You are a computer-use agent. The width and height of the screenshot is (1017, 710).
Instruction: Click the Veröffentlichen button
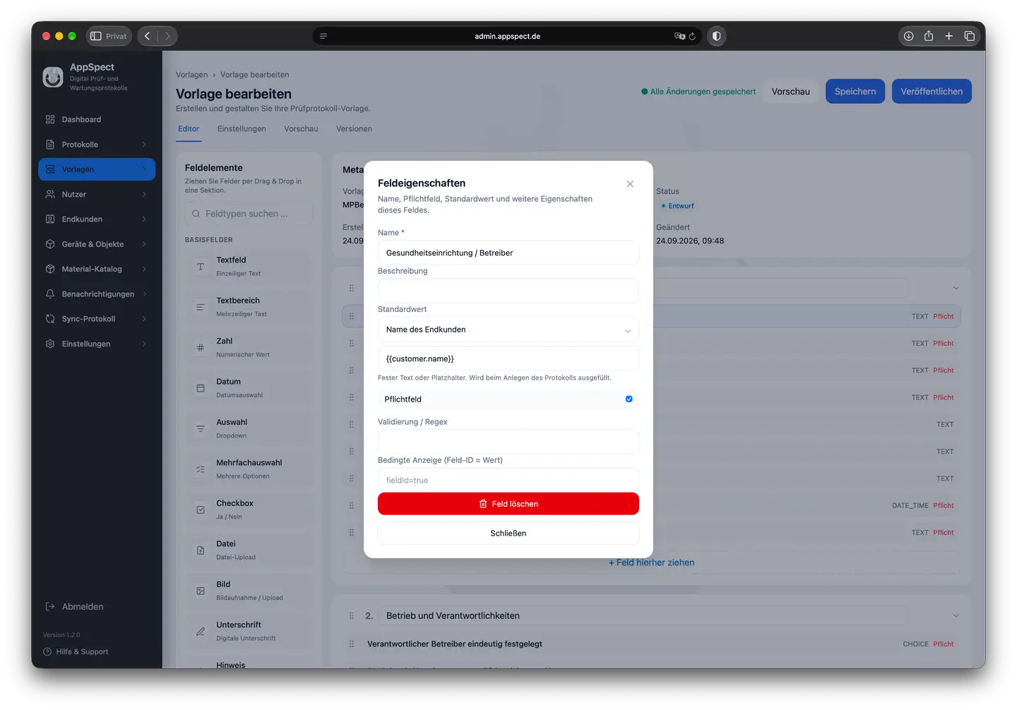coord(932,92)
